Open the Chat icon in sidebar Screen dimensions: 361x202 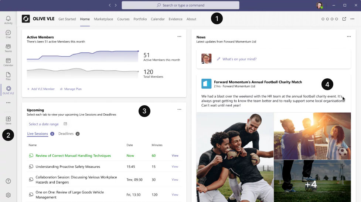coord(8,34)
